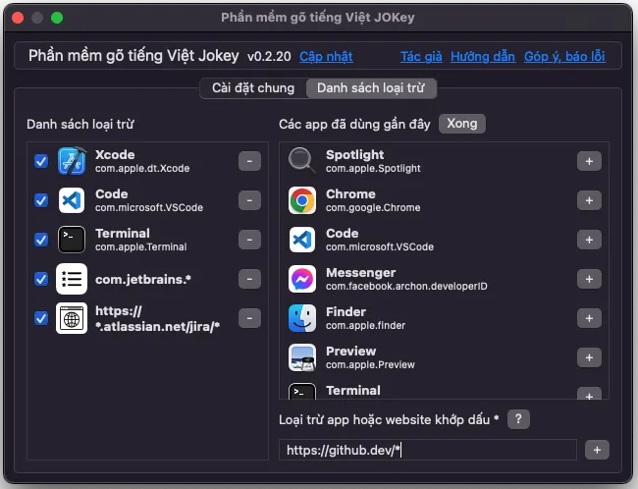Toggle the atlassian.net/jira checkbox
This screenshot has width=638, height=489.
pyautogui.click(x=41, y=318)
